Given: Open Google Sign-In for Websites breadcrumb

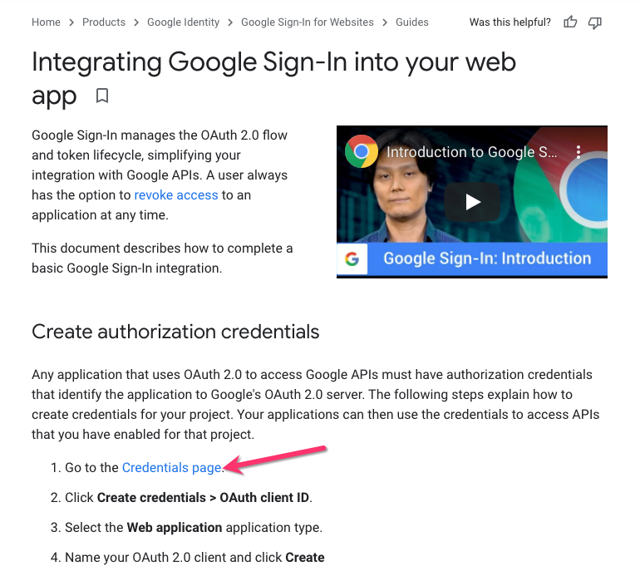Looking at the screenshot, I should tap(308, 22).
